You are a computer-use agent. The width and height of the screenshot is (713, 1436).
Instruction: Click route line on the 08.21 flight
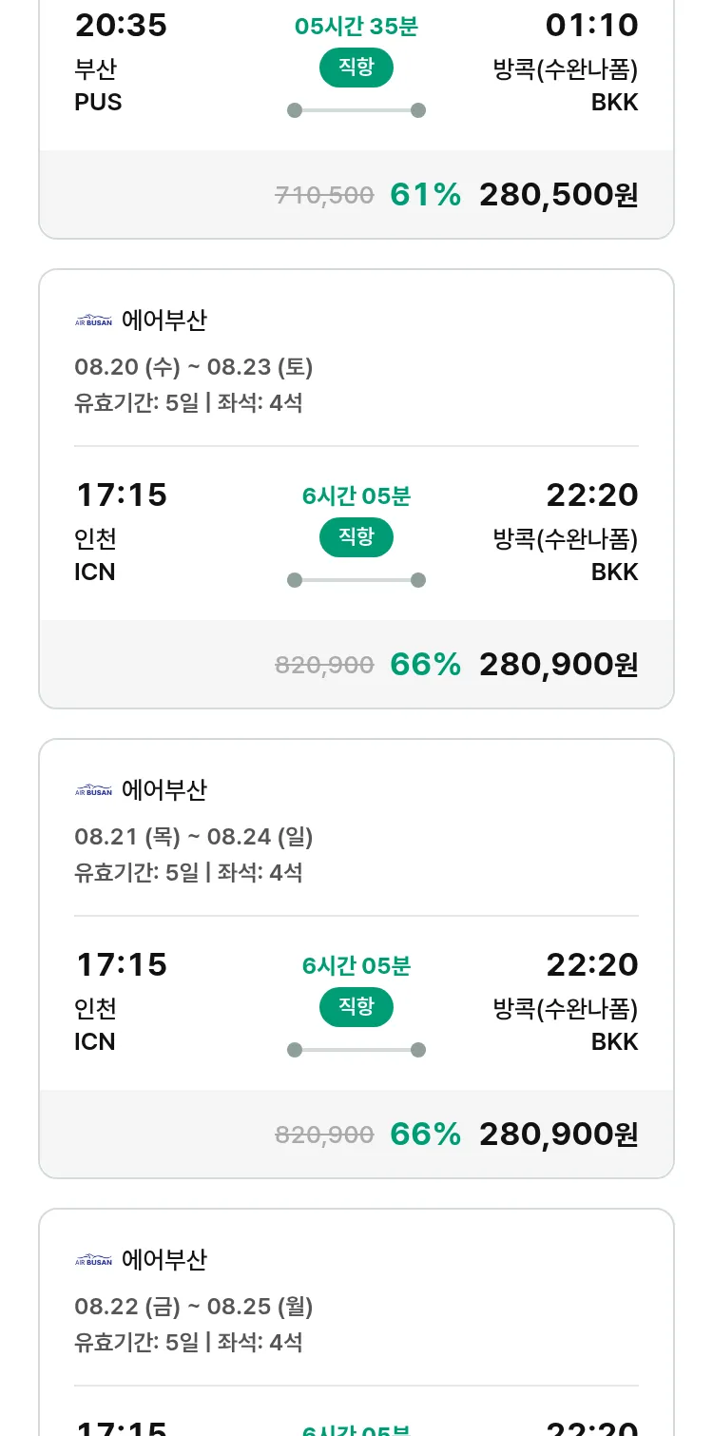click(x=356, y=1050)
